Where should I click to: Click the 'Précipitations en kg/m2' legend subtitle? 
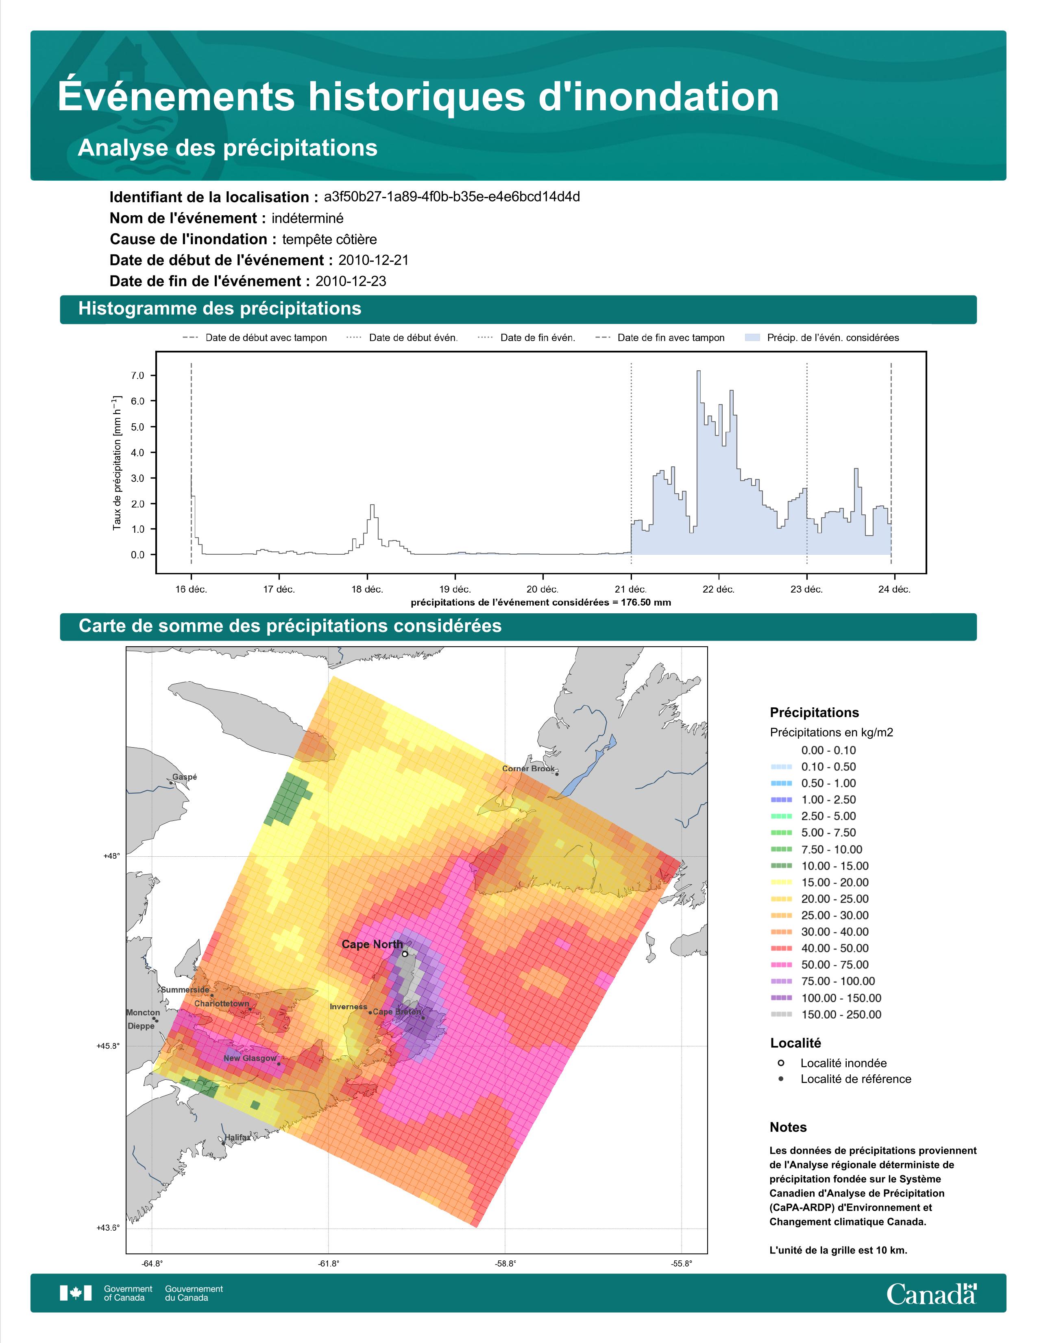click(x=832, y=733)
